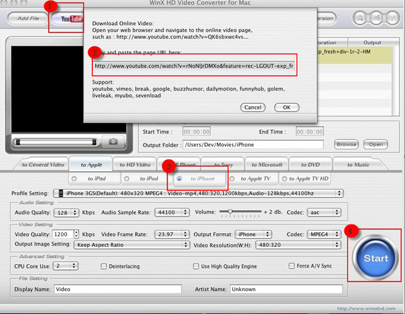Click Add File button
This screenshot has width=405, height=314.
pyautogui.click(x=28, y=18)
